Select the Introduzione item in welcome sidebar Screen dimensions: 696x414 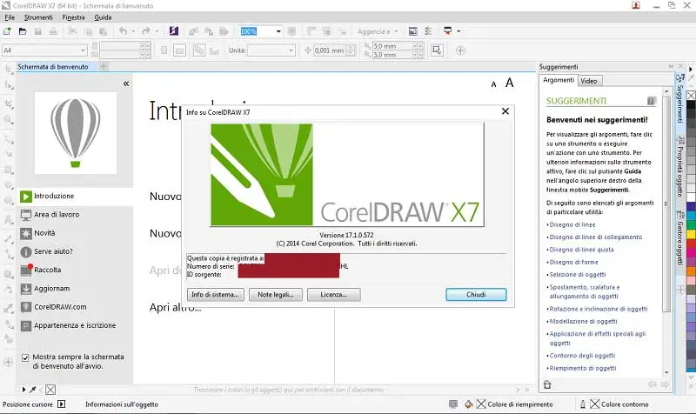pos(76,197)
